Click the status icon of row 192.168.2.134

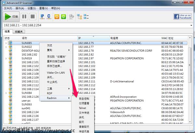(x=10, y=112)
